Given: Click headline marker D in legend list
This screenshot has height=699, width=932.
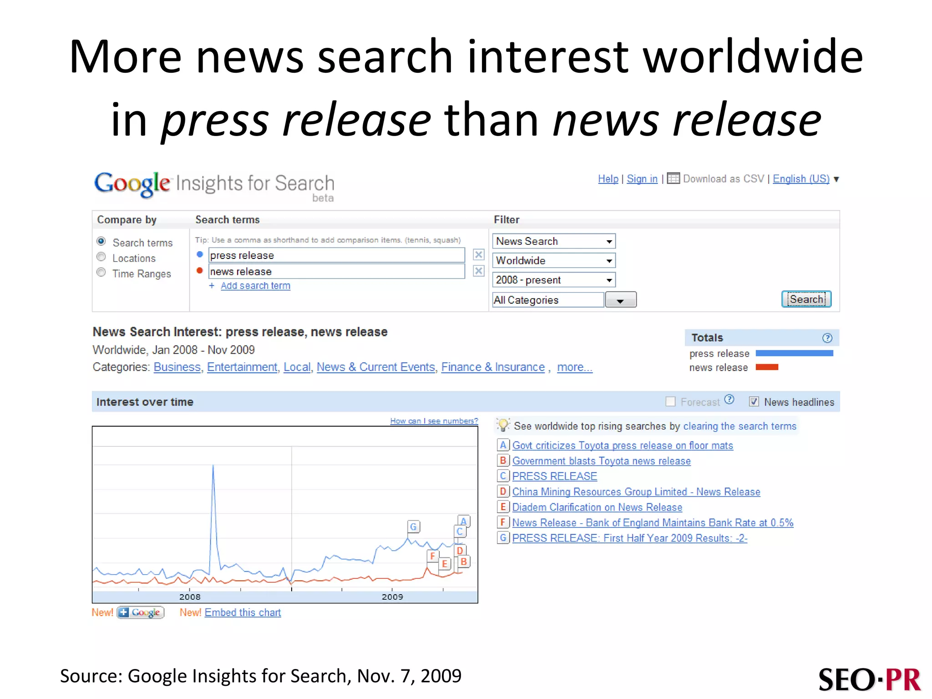Looking at the screenshot, I should [x=502, y=491].
